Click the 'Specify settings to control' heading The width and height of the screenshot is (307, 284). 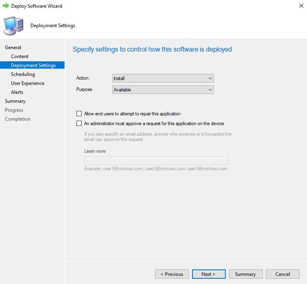tap(152, 49)
